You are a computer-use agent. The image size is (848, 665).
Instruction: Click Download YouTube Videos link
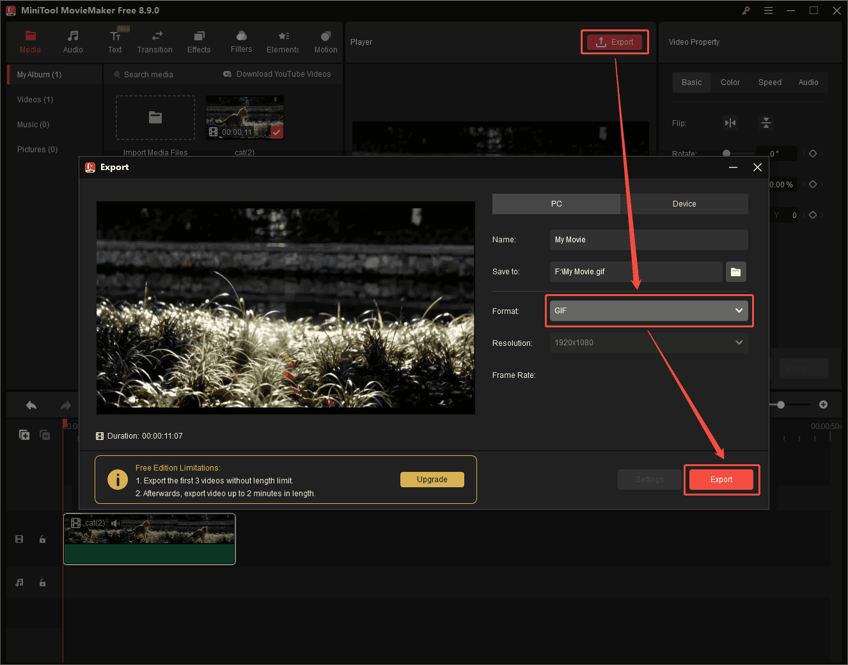[x=277, y=74]
